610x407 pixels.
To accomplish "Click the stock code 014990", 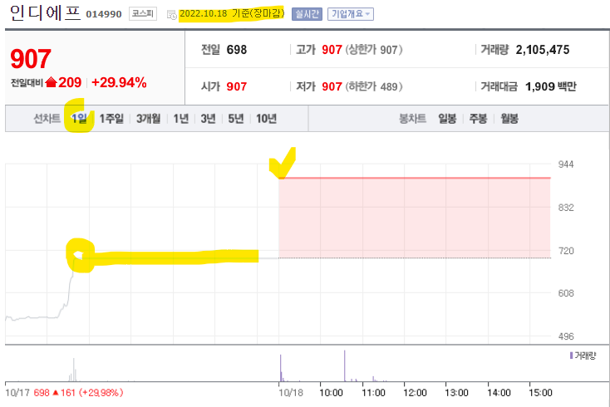I will [x=104, y=14].
